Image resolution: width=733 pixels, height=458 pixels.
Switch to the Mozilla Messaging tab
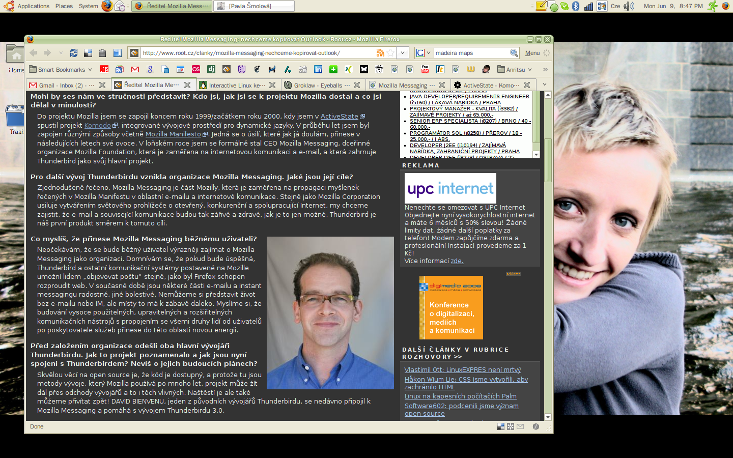click(x=407, y=85)
